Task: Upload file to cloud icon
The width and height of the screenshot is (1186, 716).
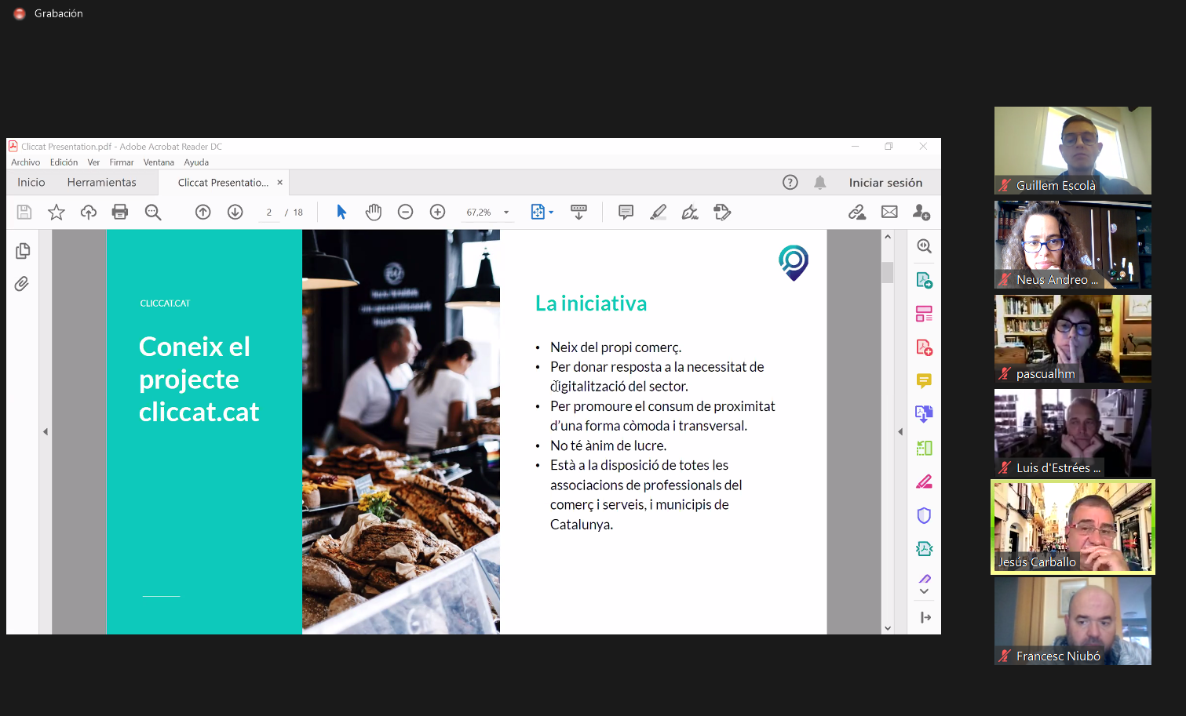Action: tap(89, 212)
